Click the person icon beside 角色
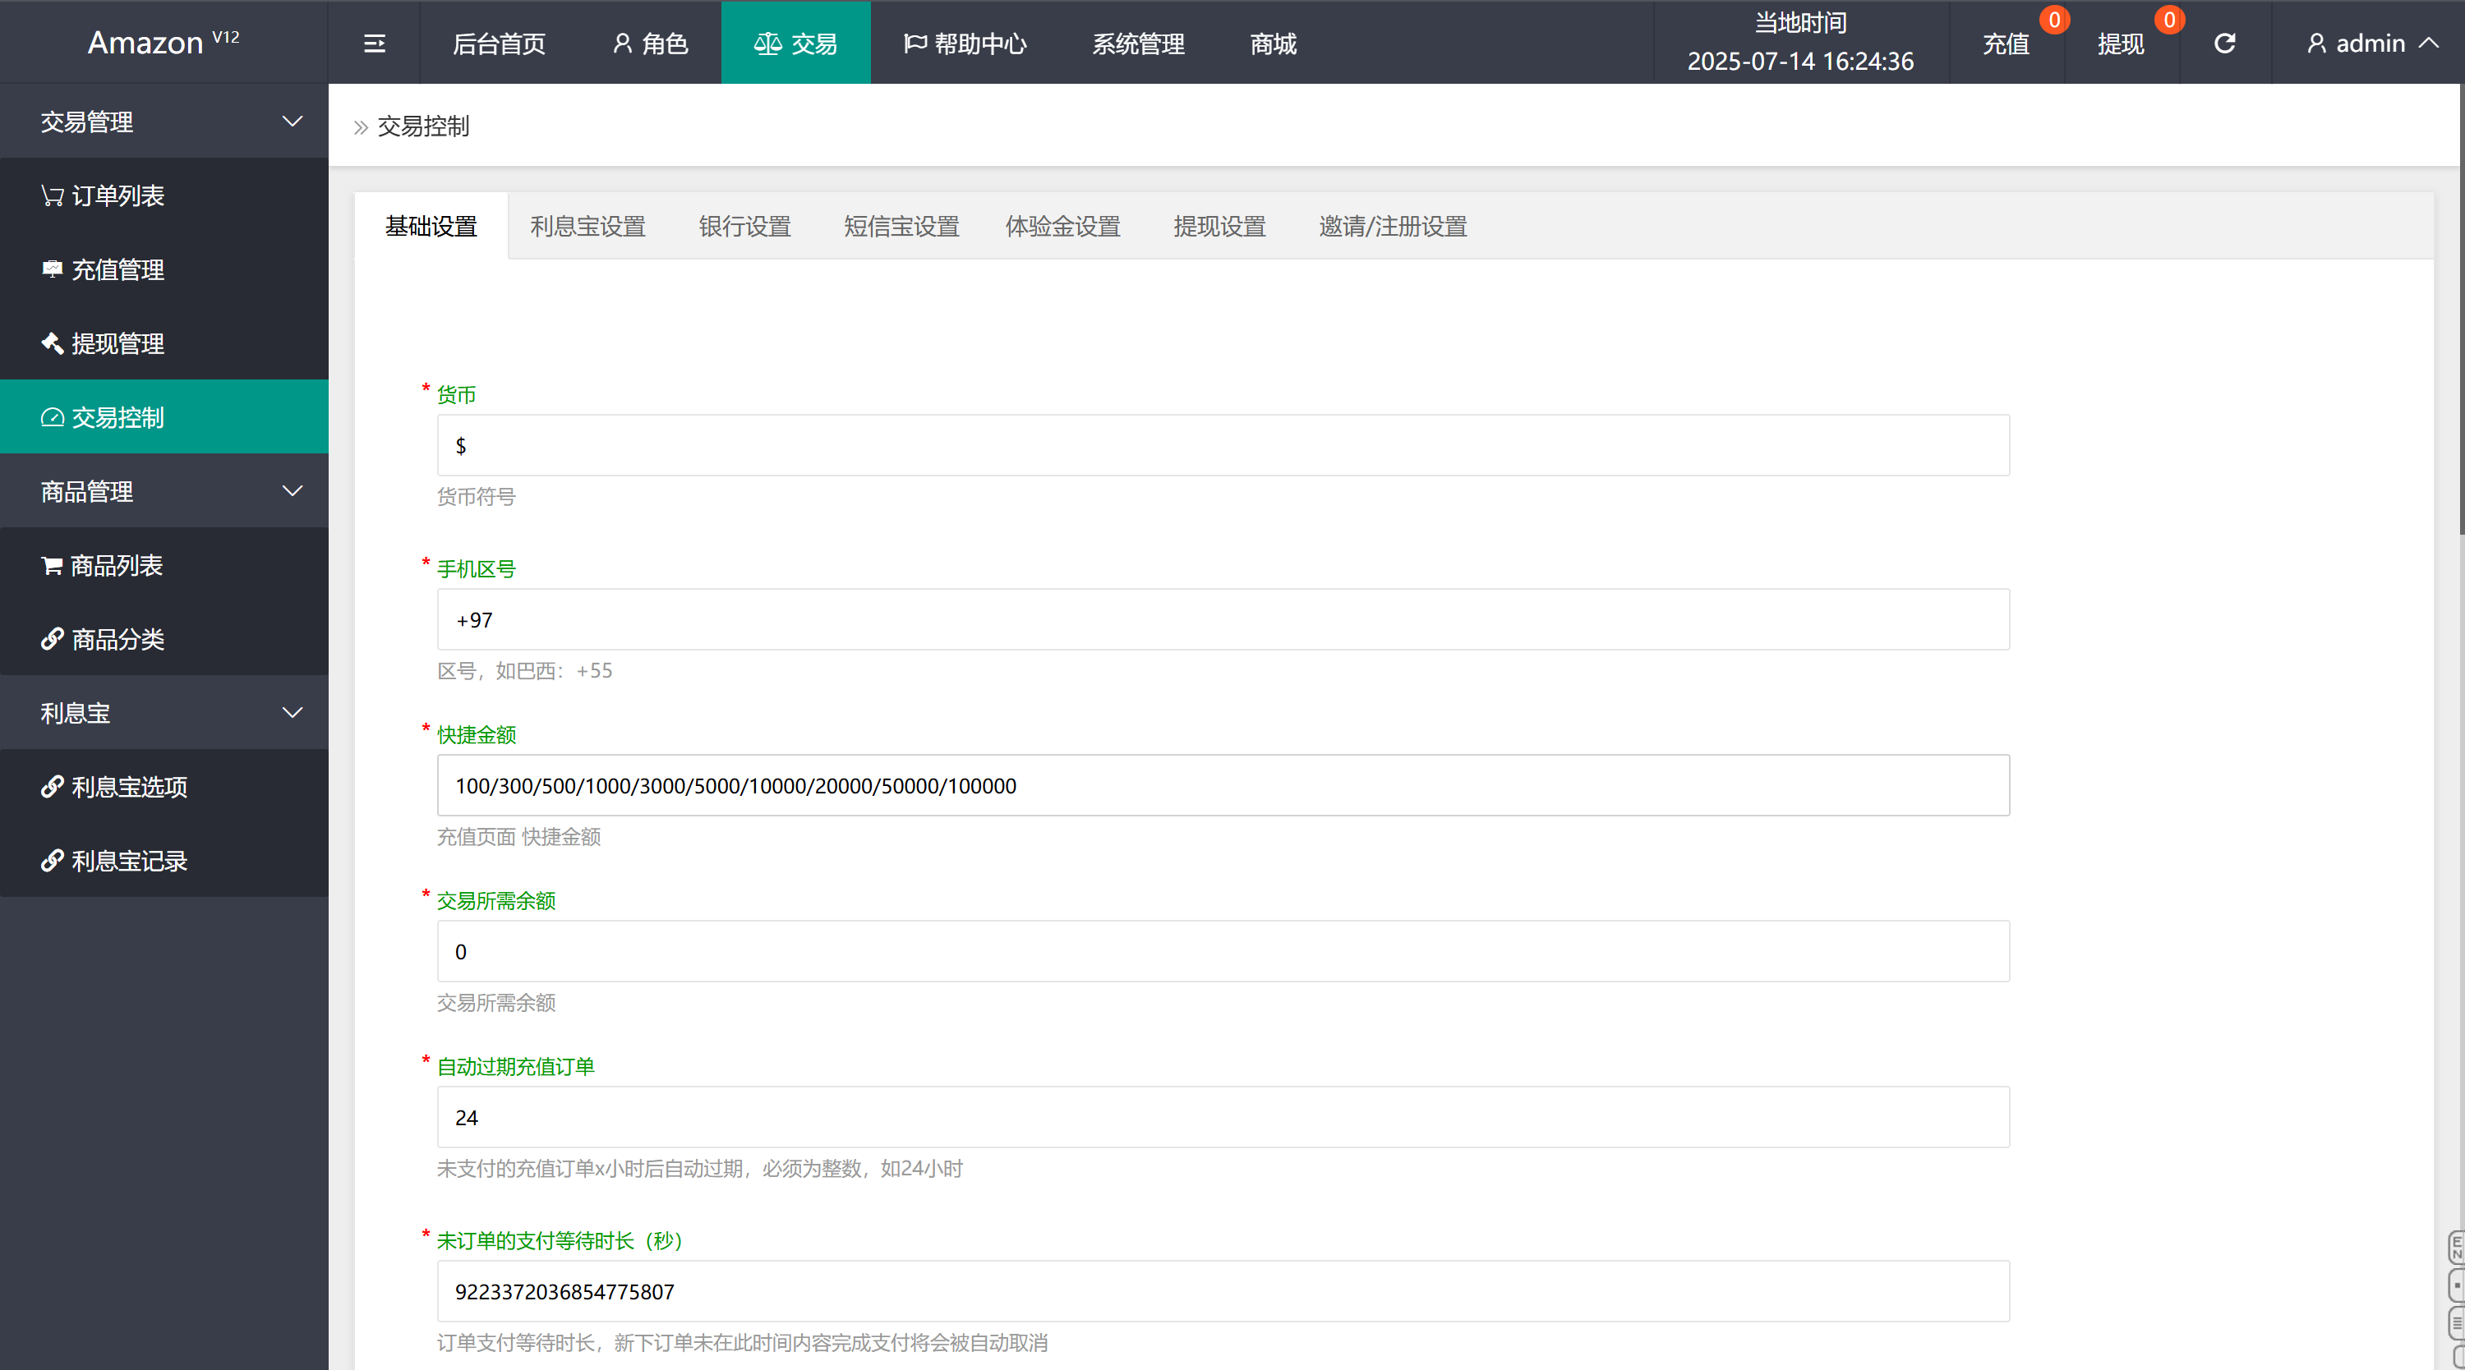 coord(621,43)
